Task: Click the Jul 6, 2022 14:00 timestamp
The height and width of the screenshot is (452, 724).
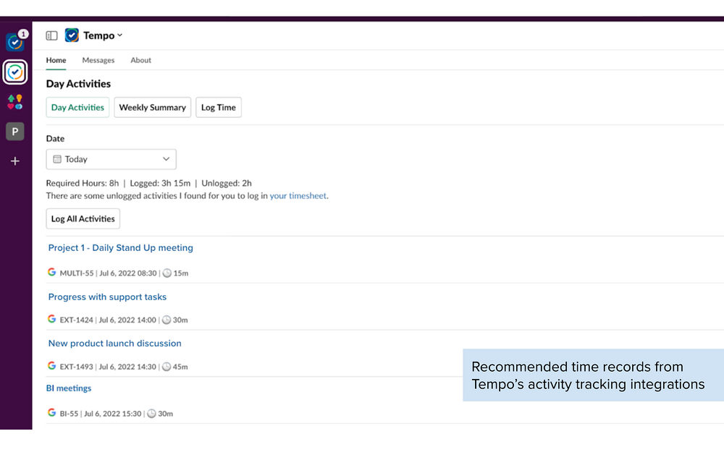Action: (127, 320)
